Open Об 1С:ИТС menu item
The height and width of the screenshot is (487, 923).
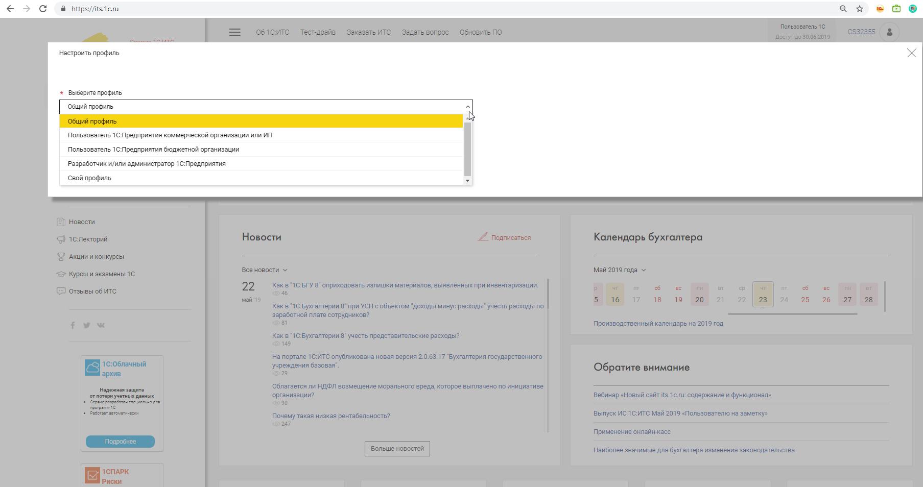273,32
